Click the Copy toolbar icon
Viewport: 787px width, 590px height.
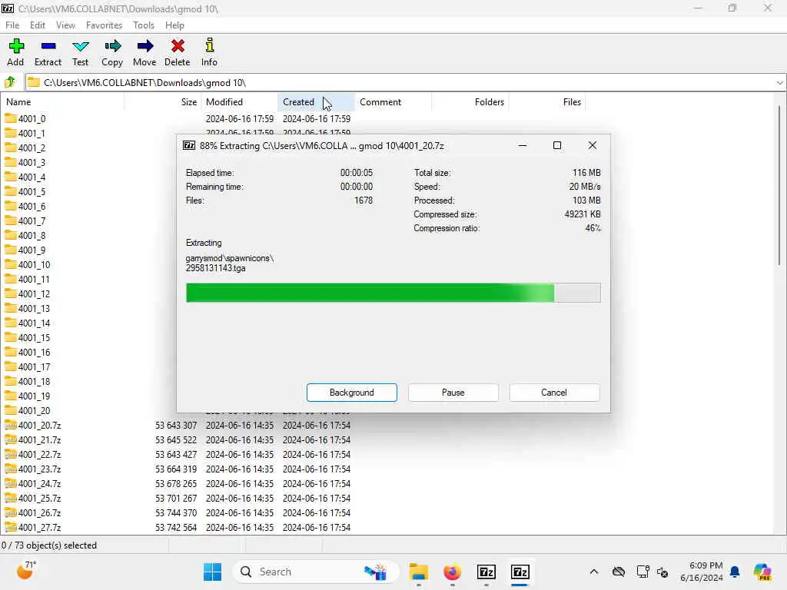click(x=112, y=46)
